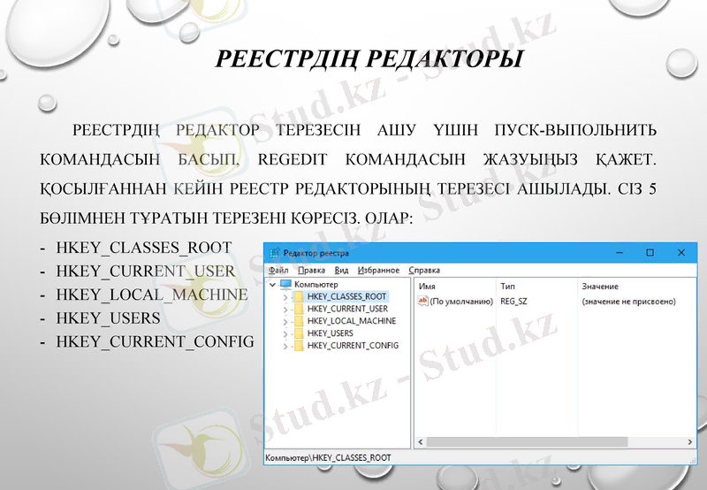Click the horizontal scrollbar thumb

pyautogui.click(x=527, y=442)
